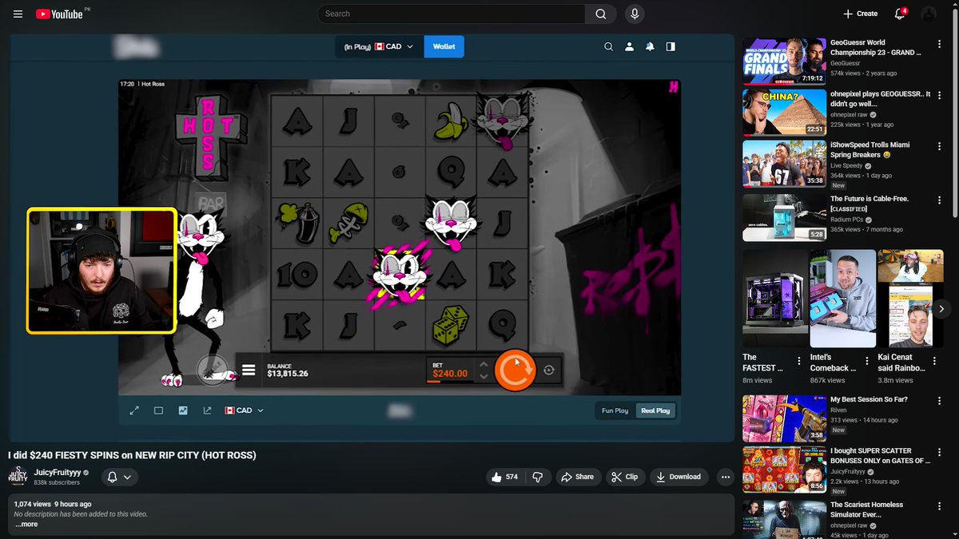Expand the In Play CAD currency dropdown
The width and height of the screenshot is (959, 539).
(x=379, y=46)
